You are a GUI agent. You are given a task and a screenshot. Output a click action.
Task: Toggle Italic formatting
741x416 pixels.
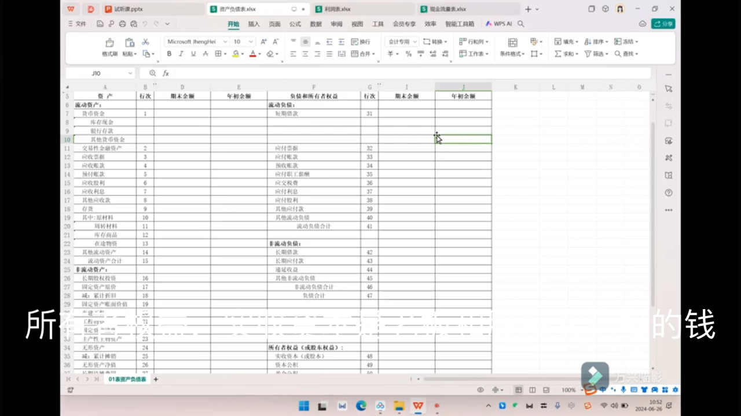(x=181, y=54)
